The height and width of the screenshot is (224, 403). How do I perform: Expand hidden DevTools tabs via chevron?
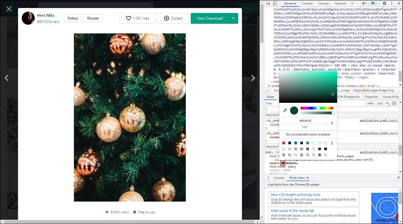pyautogui.click(x=352, y=3)
